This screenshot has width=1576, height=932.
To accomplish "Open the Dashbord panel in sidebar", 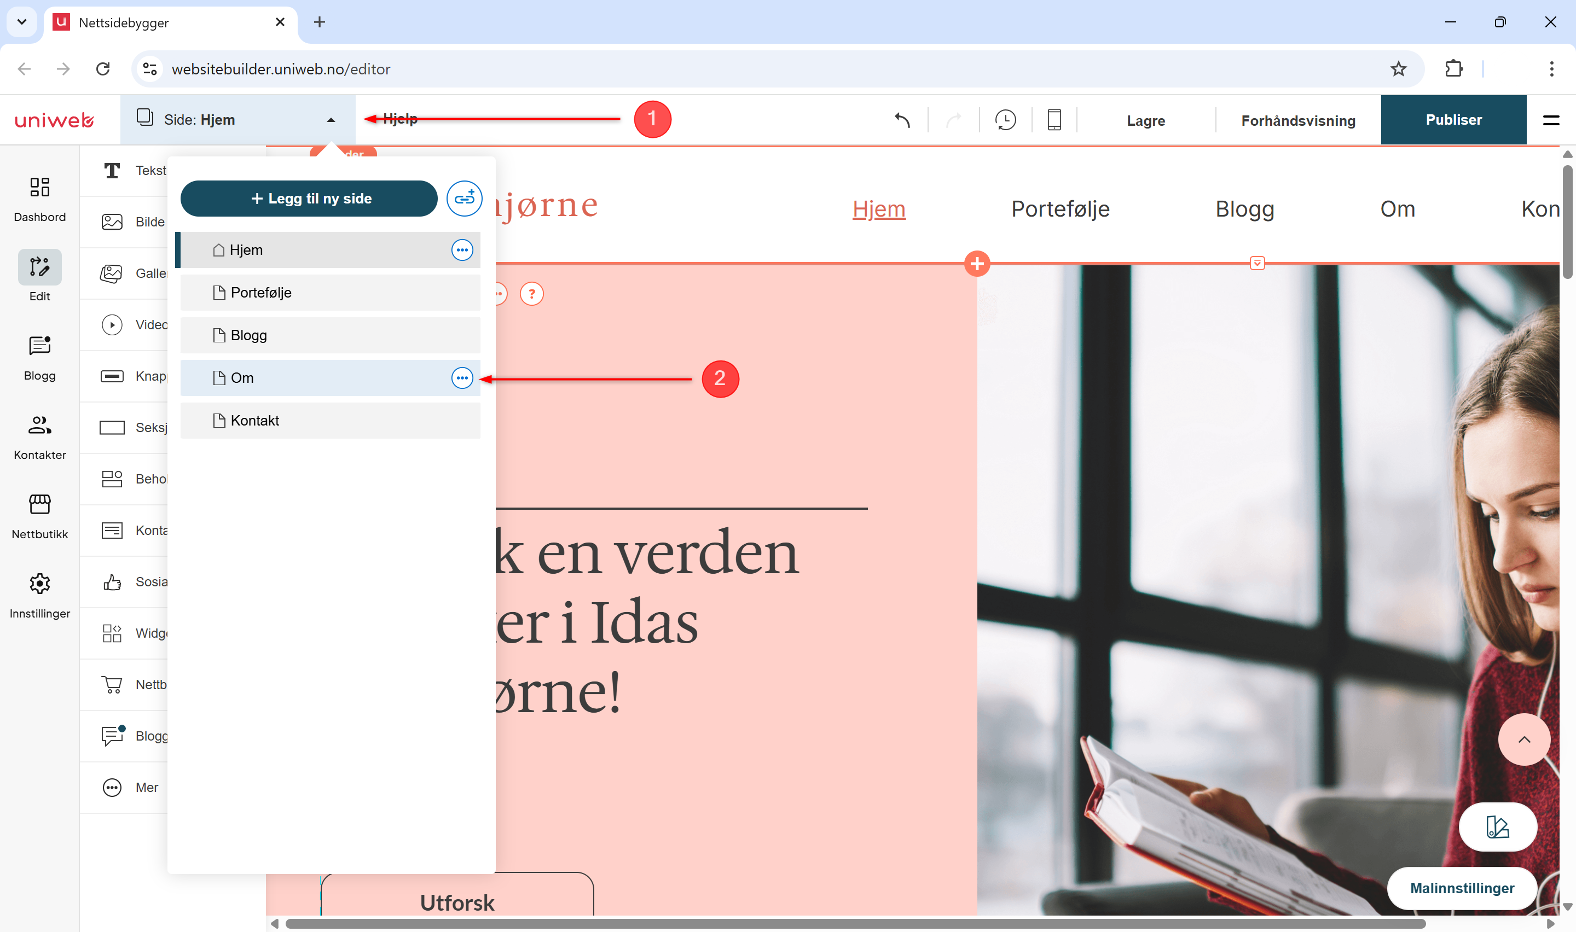I will [39, 199].
